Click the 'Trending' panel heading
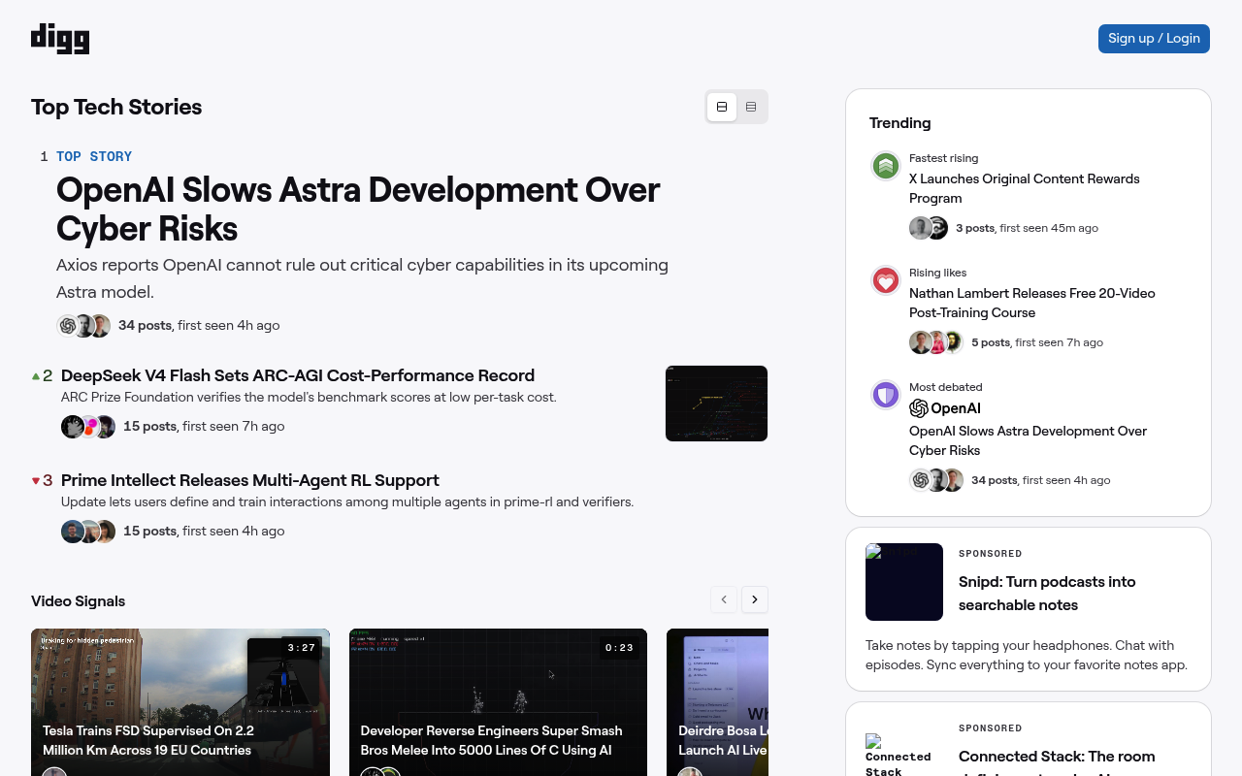This screenshot has height=776, width=1242. (x=900, y=122)
